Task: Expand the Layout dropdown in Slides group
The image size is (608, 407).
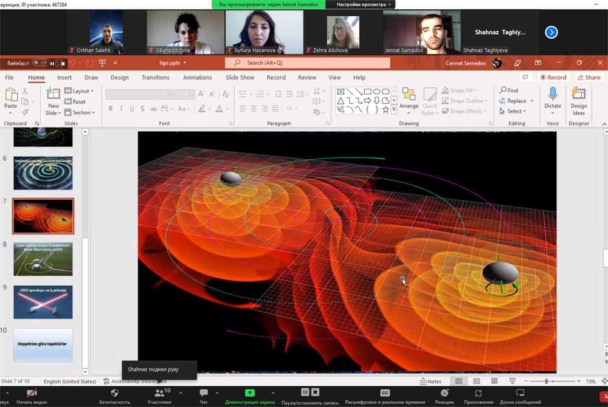Action: coord(81,91)
